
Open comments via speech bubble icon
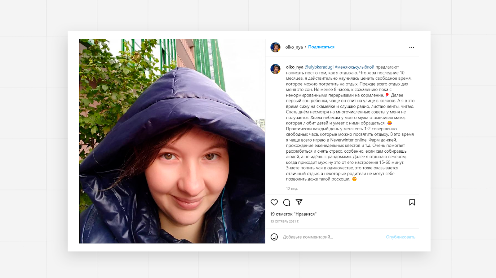pos(287,202)
